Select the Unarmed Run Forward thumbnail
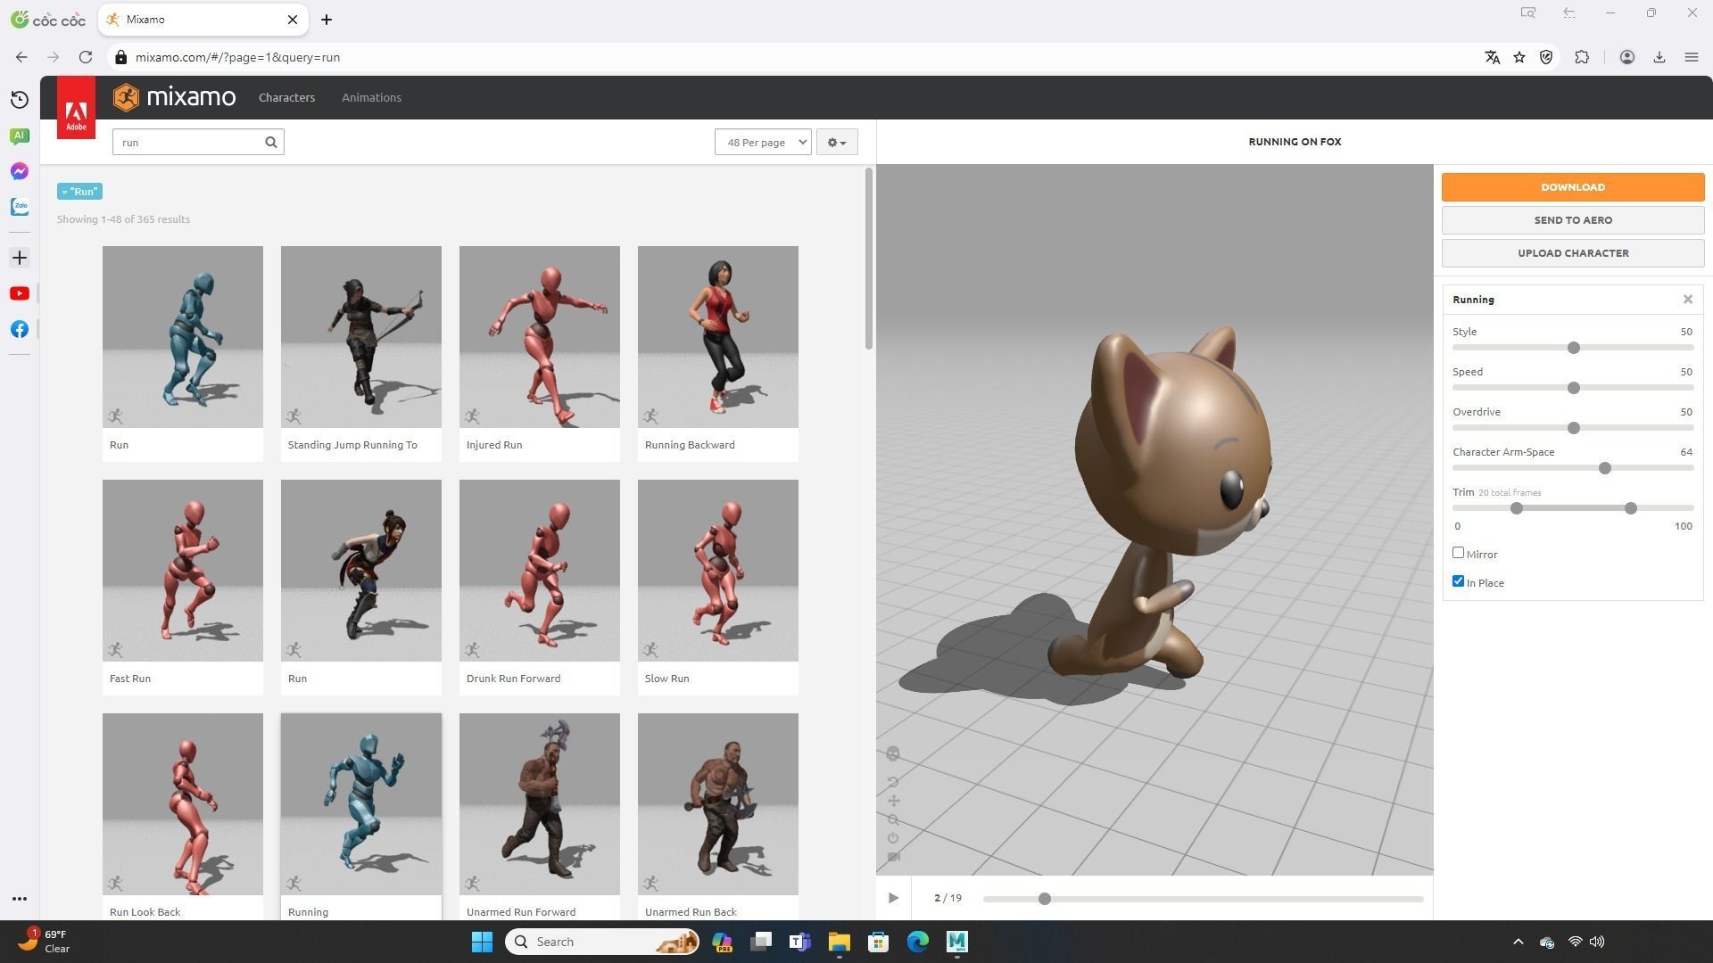 [x=540, y=804]
